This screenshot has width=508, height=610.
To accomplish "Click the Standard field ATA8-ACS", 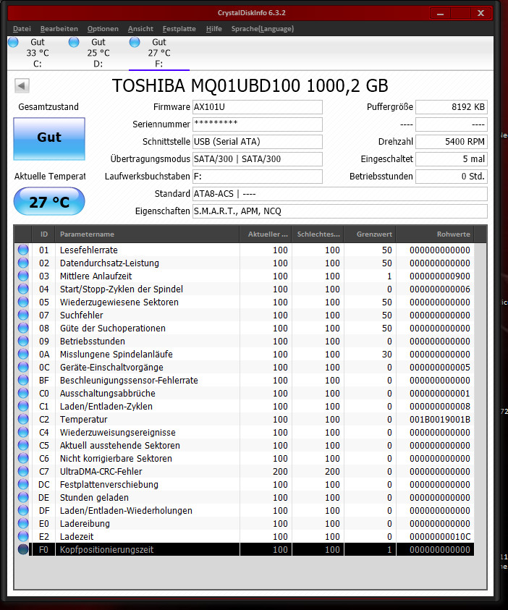I will (x=340, y=194).
